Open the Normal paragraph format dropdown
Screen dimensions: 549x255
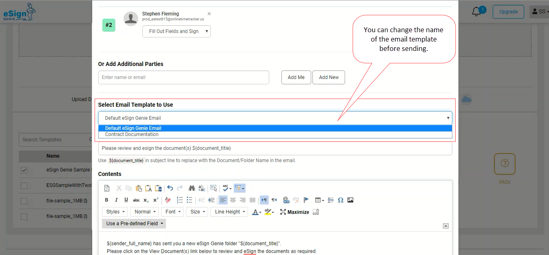pyautogui.click(x=145, y=212)
